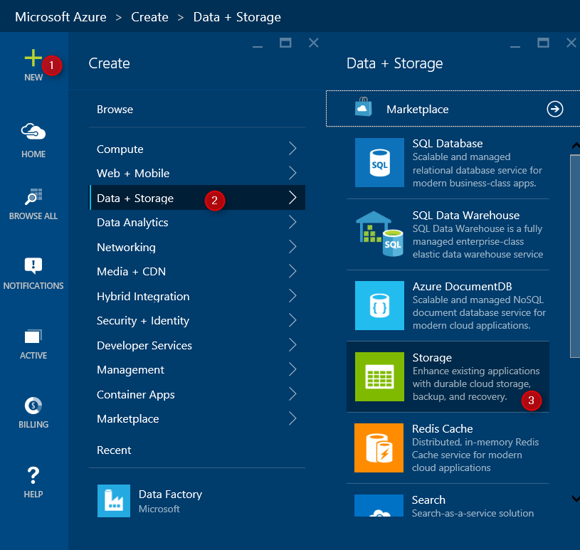Expand the Hybrid Integration chevron

292,296
